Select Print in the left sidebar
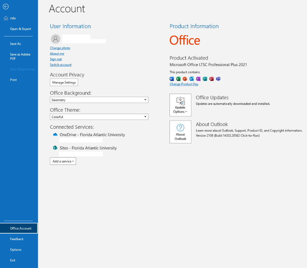The image size is (307, 268). pos(13,80)
